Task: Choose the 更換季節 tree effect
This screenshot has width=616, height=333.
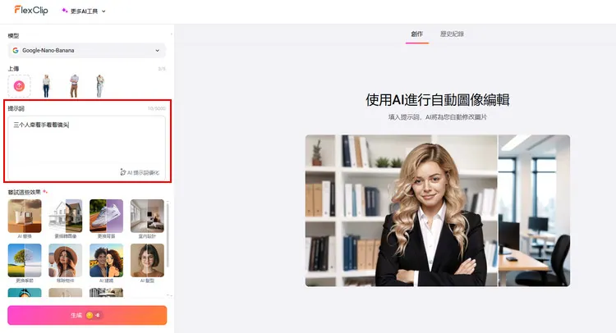Action: point(24,262)
